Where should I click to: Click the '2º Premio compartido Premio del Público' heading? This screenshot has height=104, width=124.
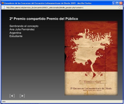click(44, 19)
